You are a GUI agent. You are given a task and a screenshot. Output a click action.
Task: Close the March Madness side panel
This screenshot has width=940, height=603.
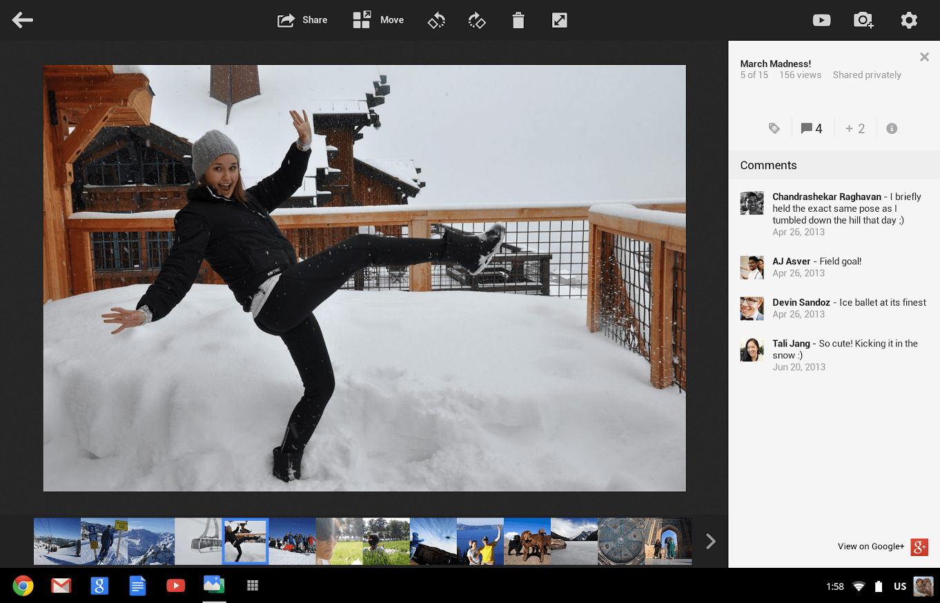pos(924,57)
